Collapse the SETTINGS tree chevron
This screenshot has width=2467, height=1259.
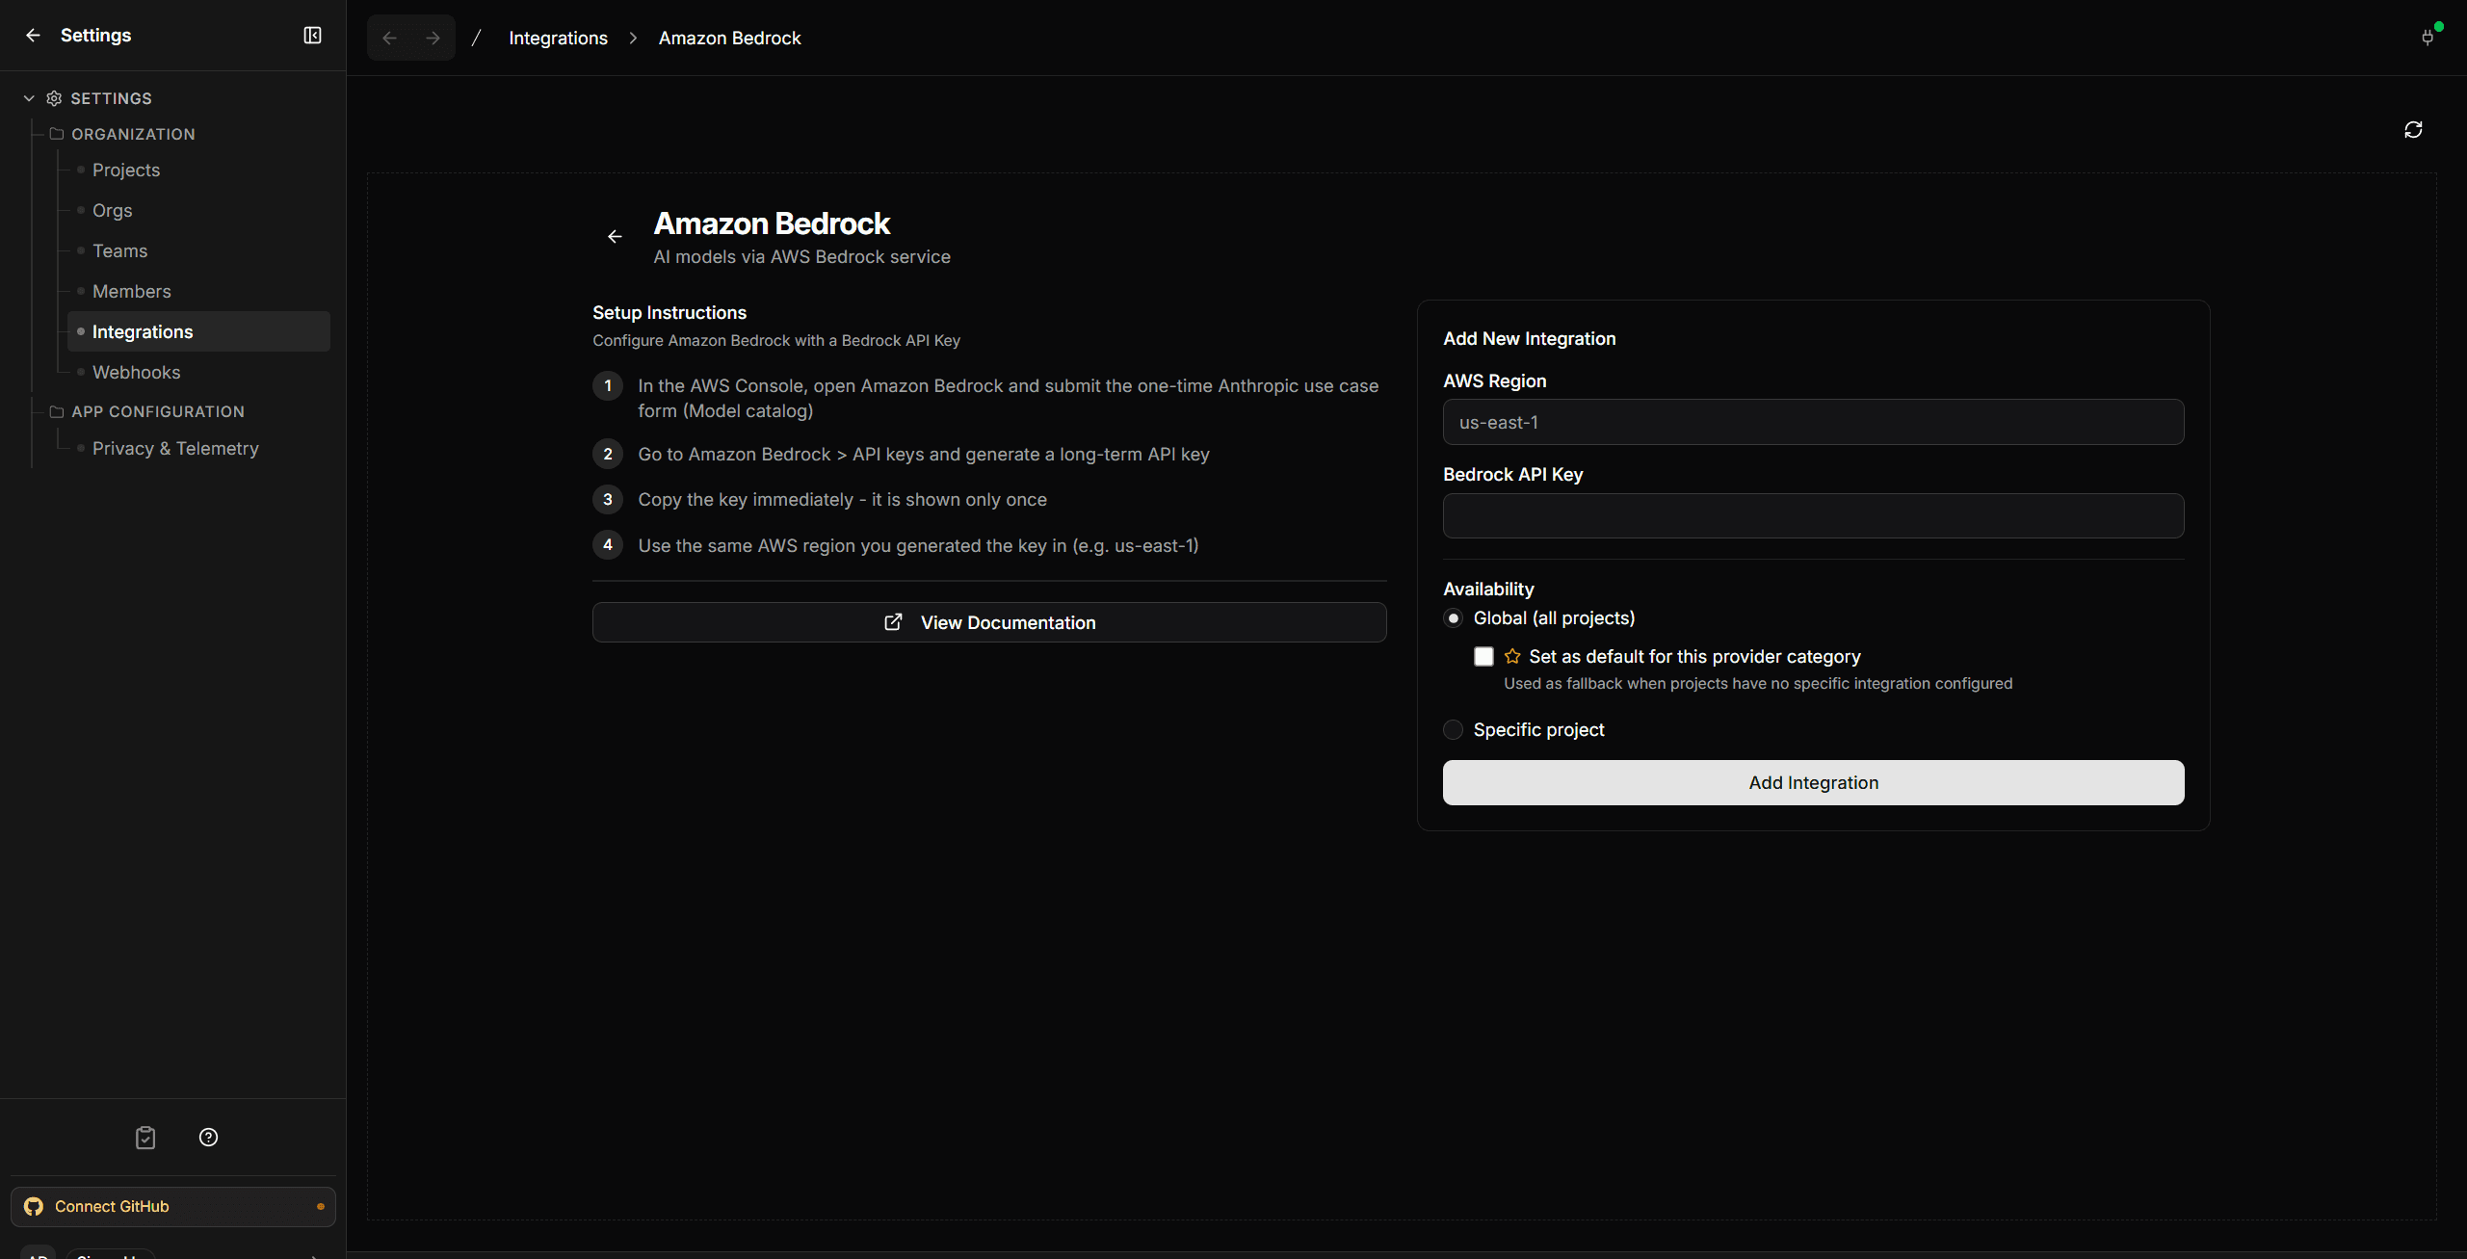point(29,99)
